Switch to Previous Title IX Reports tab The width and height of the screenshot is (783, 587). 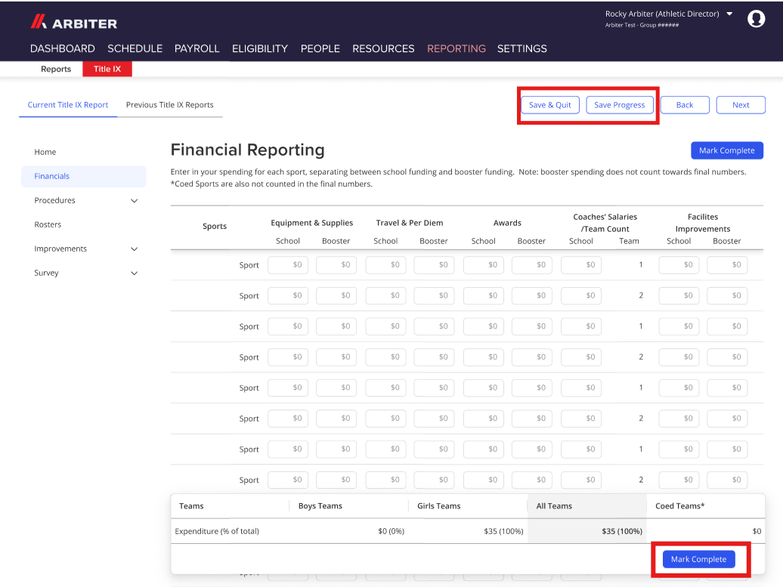click(x=170, y=105)
